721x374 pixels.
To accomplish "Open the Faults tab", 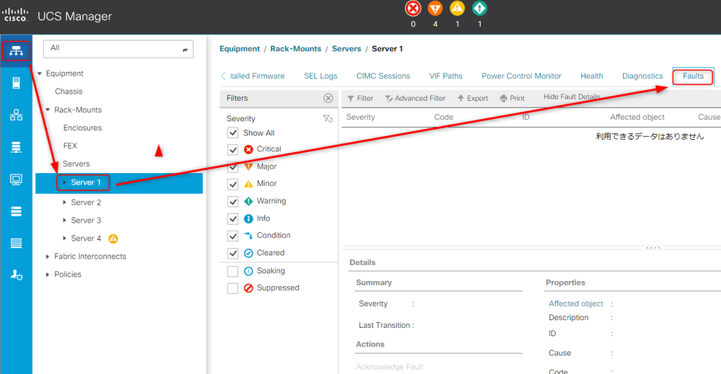I will 693,76.
